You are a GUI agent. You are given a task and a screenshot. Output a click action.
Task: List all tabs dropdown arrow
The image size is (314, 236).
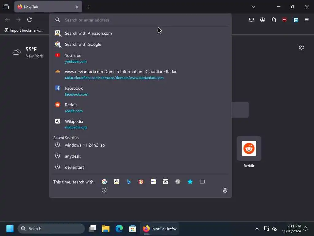(253, 7)
